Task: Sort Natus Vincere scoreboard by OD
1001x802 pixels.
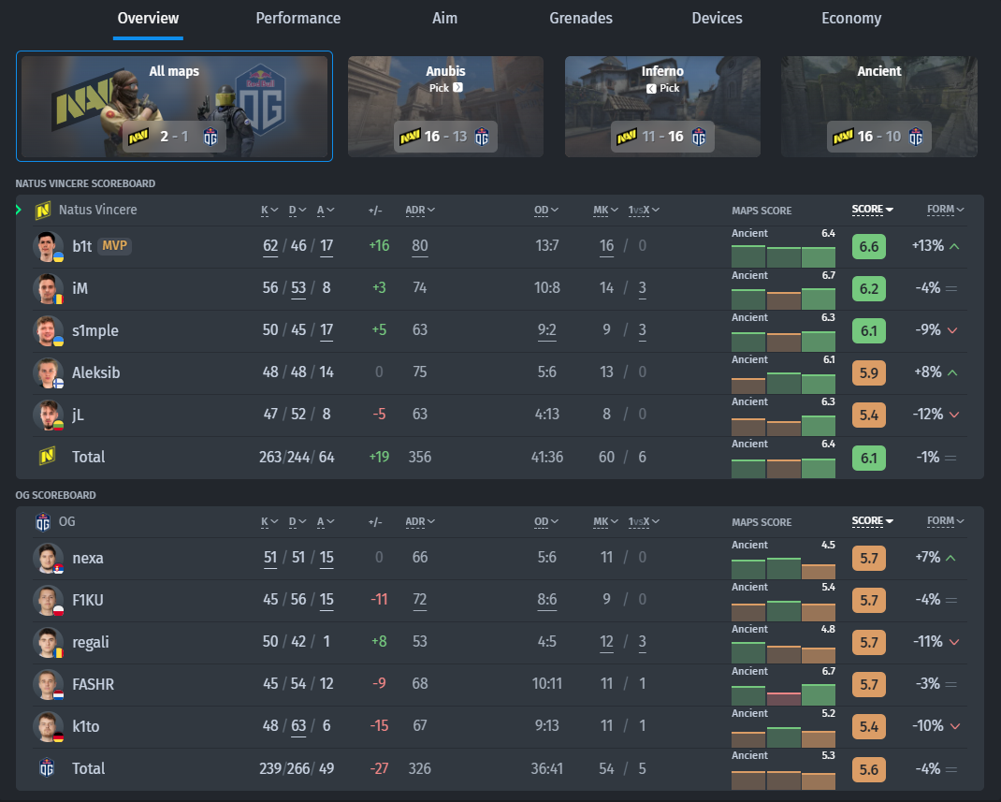Action: click(x=546, y=210)
